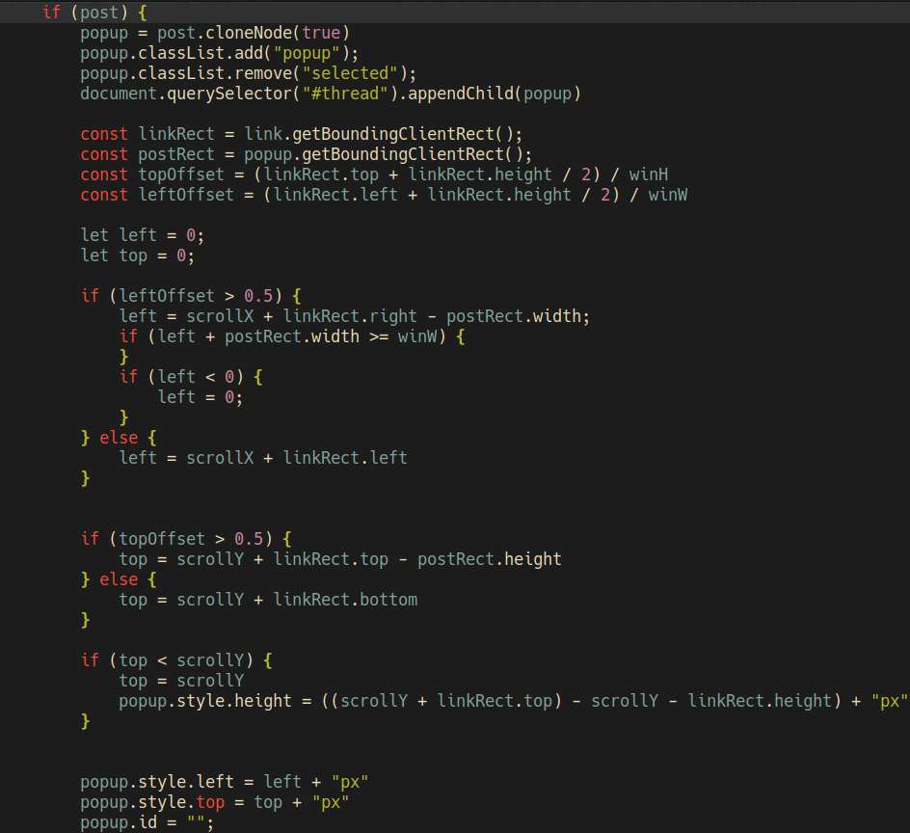
Task: Click the line 'if (post) {'
Action: tap(94, 13)
